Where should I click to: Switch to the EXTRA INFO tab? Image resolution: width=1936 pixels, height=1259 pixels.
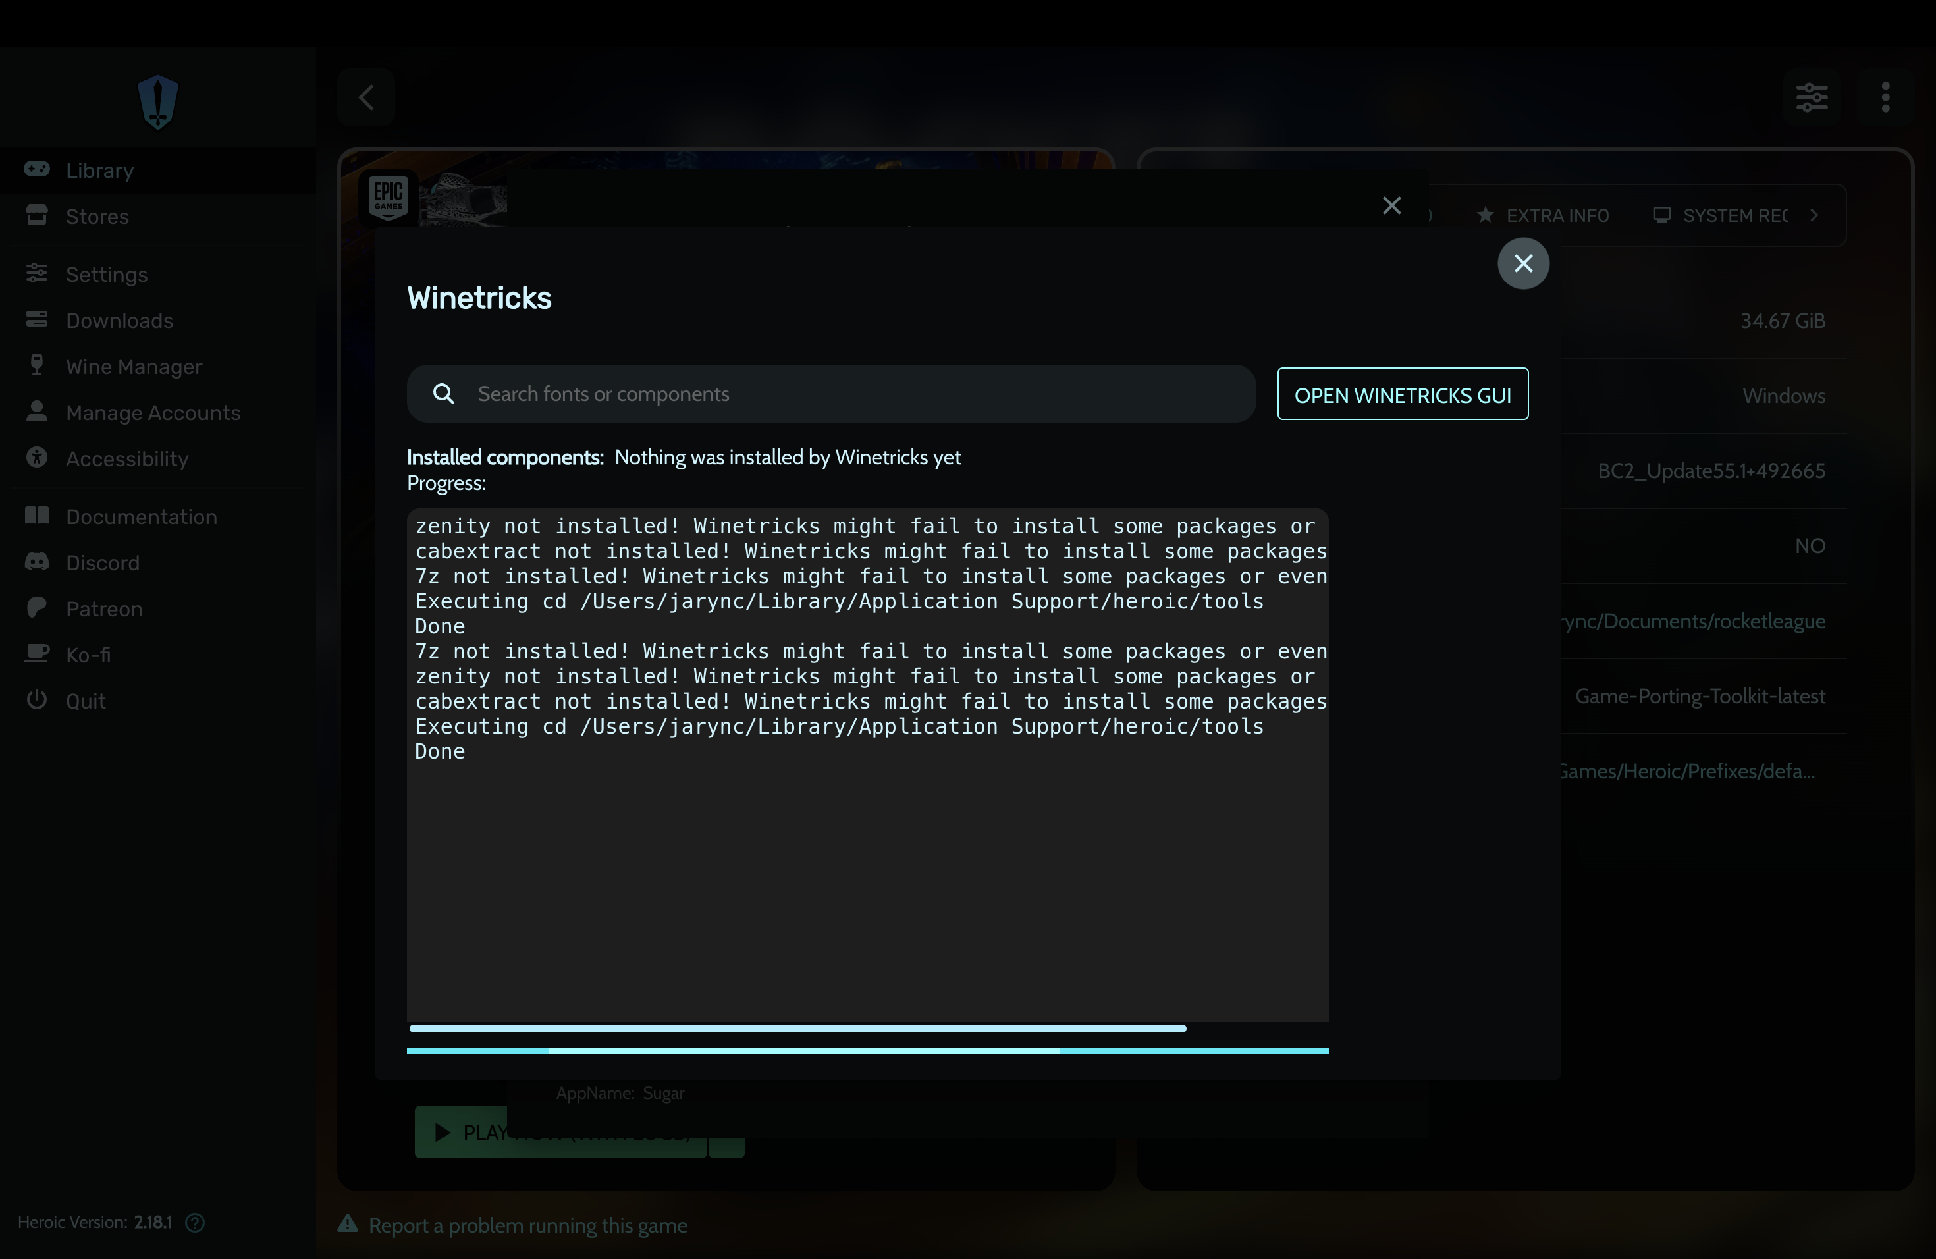1543,215
